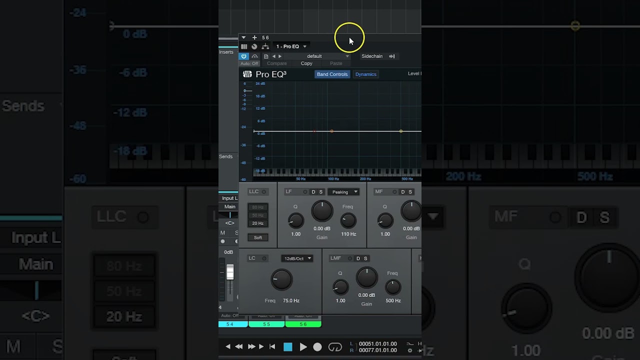Jump to the previous marker arrow

[228, 346]
